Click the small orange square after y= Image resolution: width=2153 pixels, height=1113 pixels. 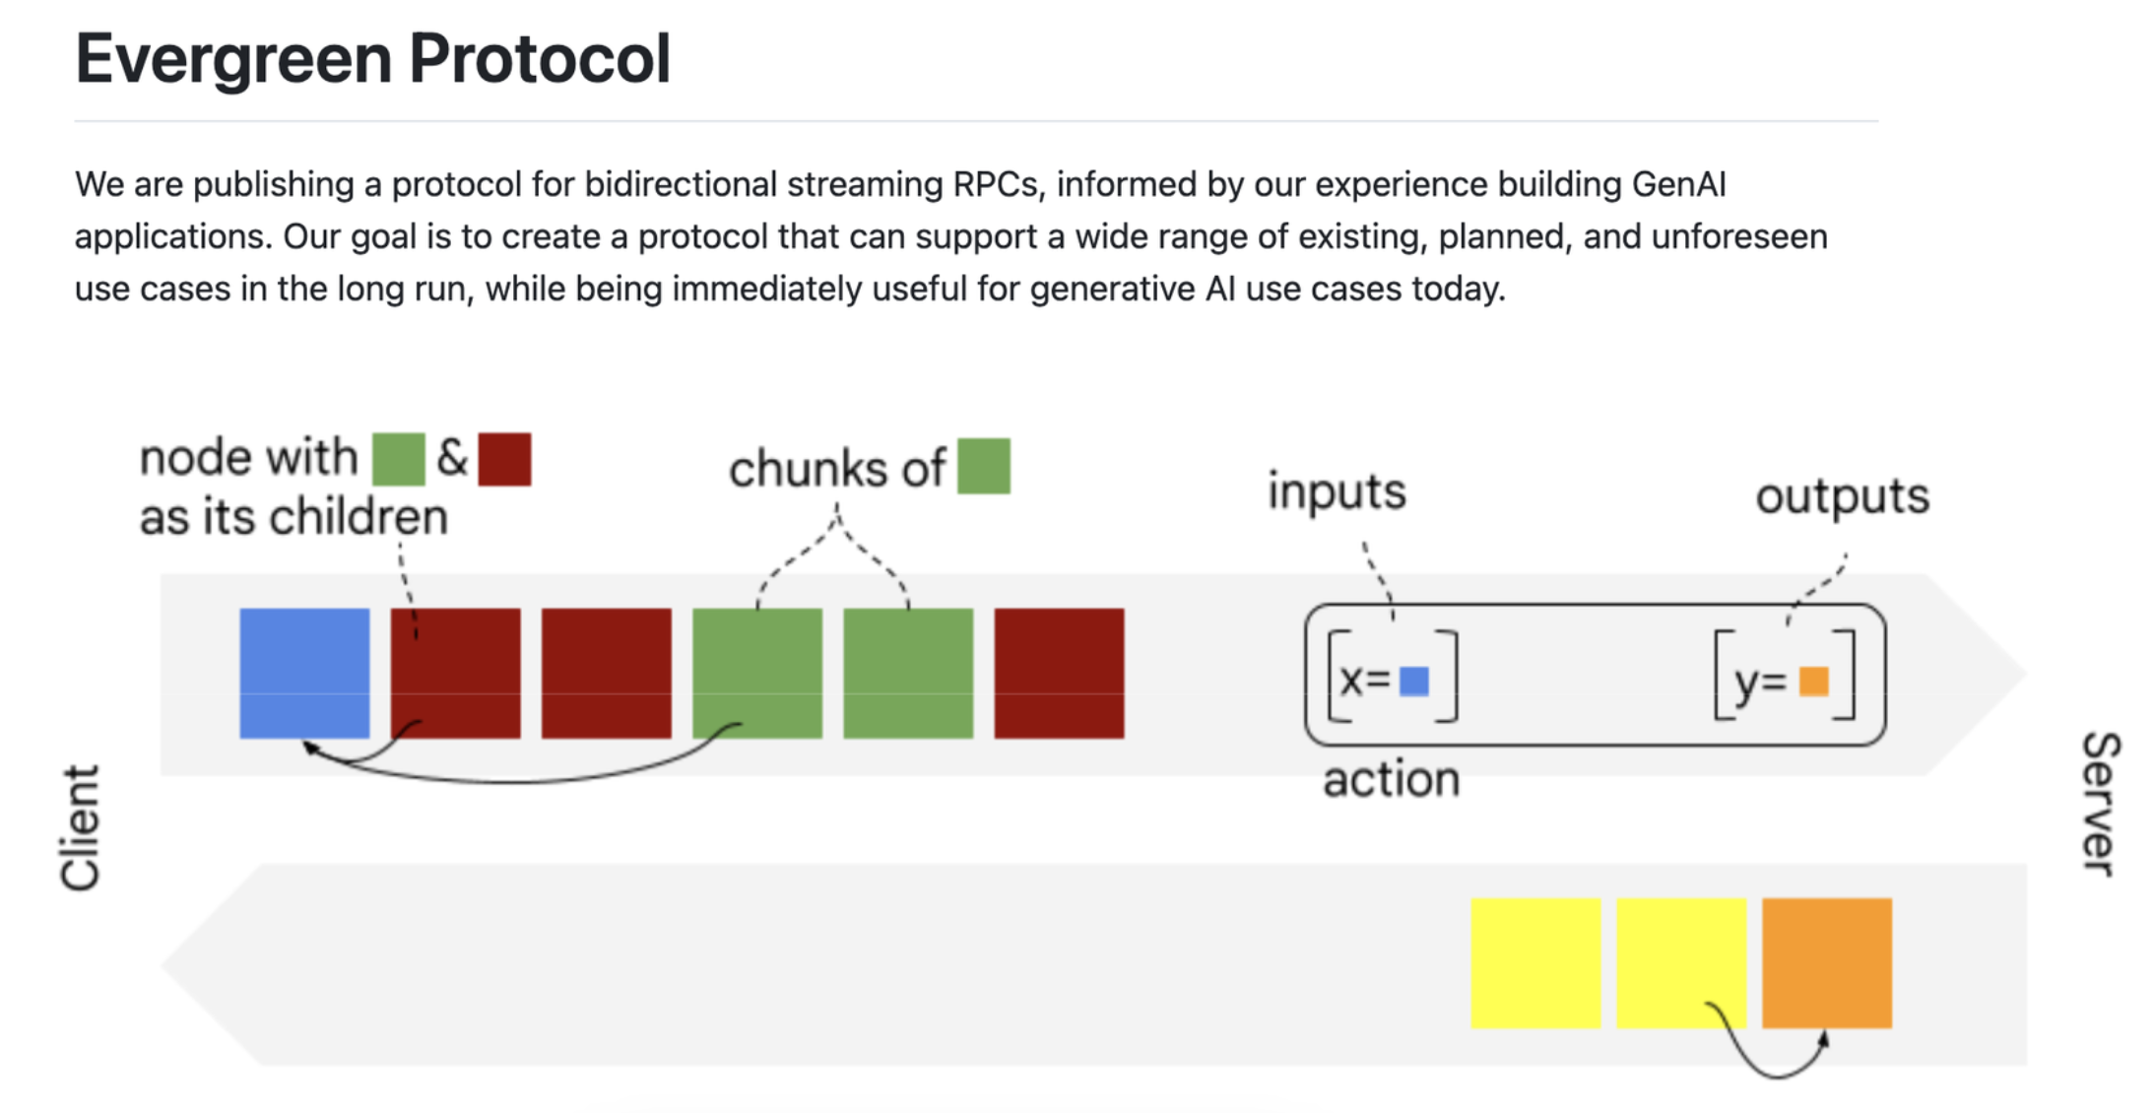click(x=1814, y=681)
